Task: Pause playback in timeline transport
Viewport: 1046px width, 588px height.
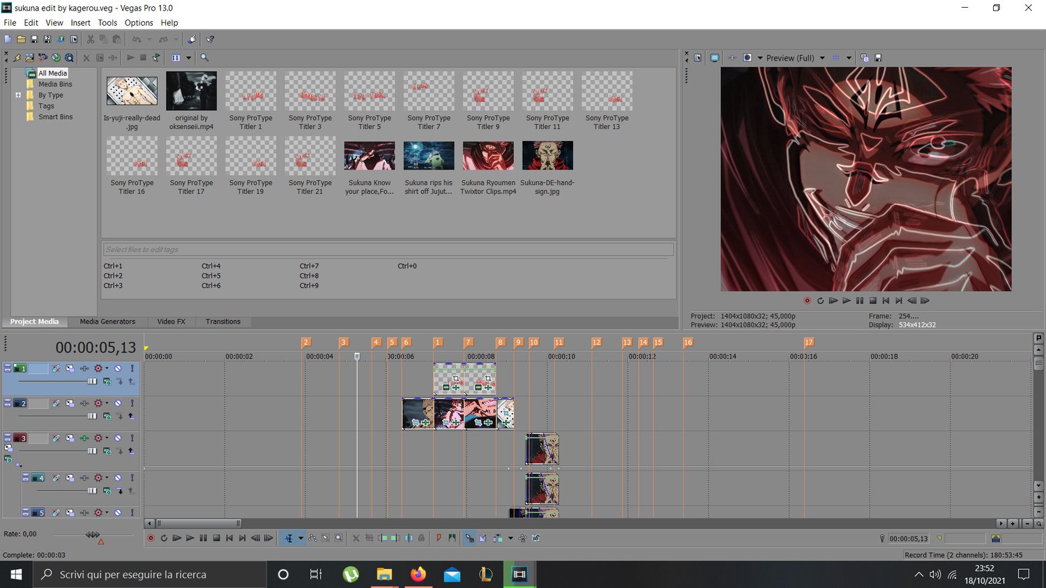Action: click(x=203, y=538)
